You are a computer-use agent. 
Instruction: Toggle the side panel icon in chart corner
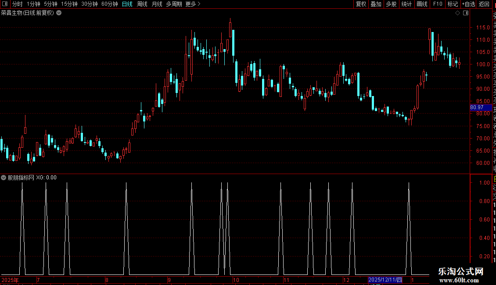click(466, 13)
